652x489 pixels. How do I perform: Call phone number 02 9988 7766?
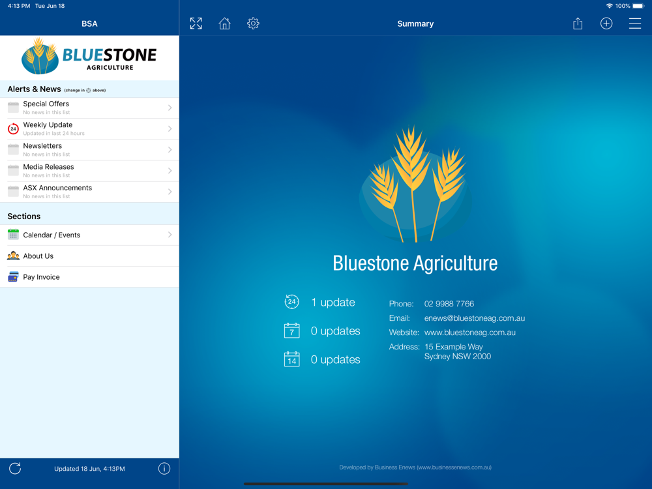(449, 304)
